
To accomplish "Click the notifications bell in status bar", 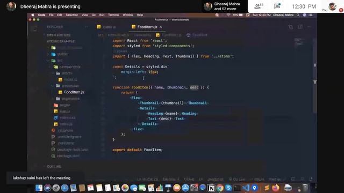I will coord(311,179).
